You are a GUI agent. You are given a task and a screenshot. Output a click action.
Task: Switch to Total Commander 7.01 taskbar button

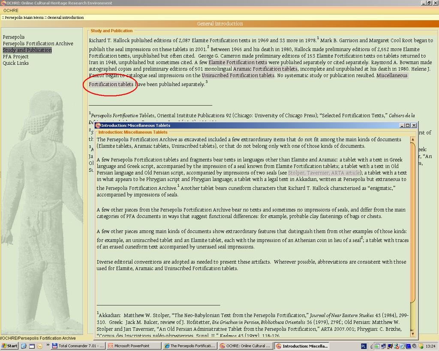[x=78, y=346]
